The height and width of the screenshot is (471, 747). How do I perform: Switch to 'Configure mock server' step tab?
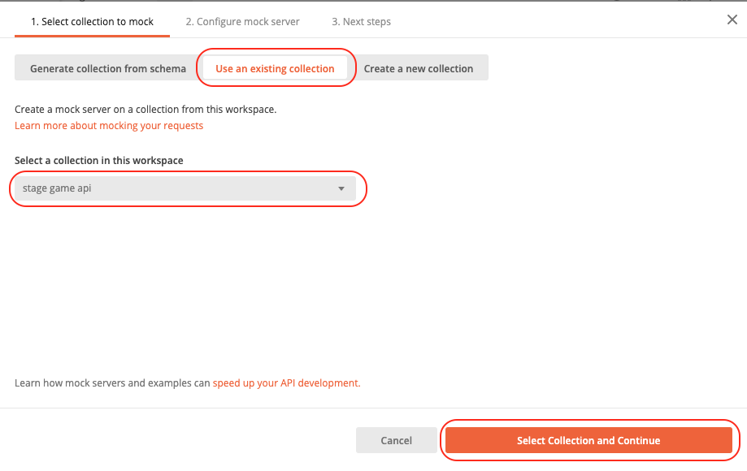pos(242,21)
